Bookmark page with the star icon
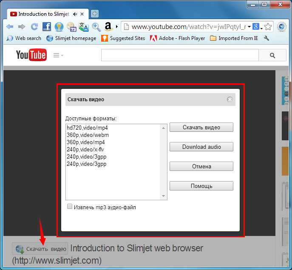 [x=268, y=27]
